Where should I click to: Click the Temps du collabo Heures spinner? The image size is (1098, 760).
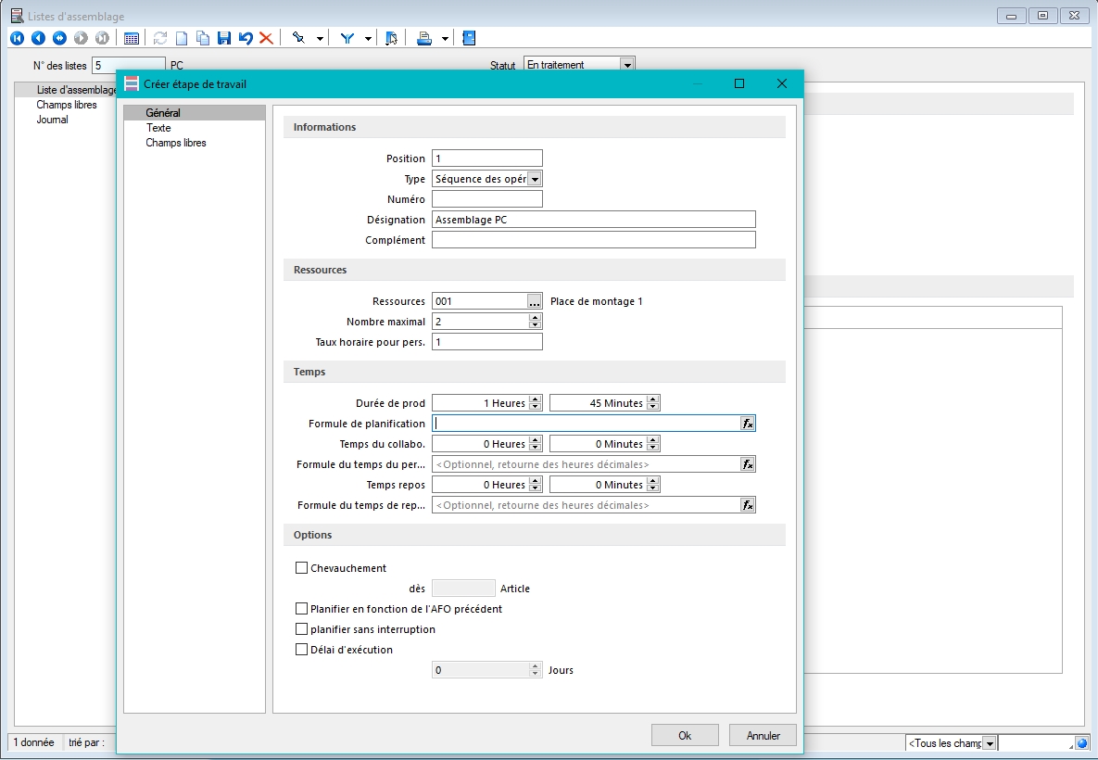click(535, 443)
